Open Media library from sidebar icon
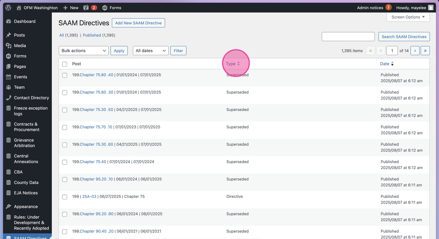Image resolution: width=439 pixels, height=239 pixels. (9, 45)
